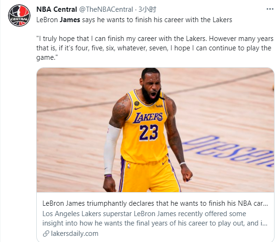Click the blue court lettering in photo
Viewport: 275px width, 242px height.
228,151
